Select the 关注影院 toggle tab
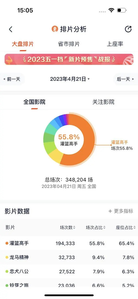This screenshot has width=138, height=299. pos(104,102)
